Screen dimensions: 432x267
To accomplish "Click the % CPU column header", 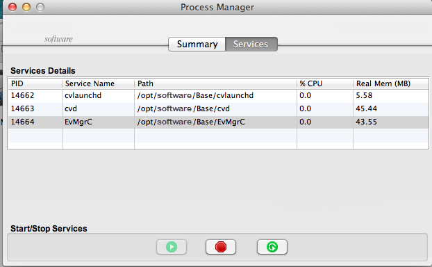I will pyautogui.click(x=325, y=83).
